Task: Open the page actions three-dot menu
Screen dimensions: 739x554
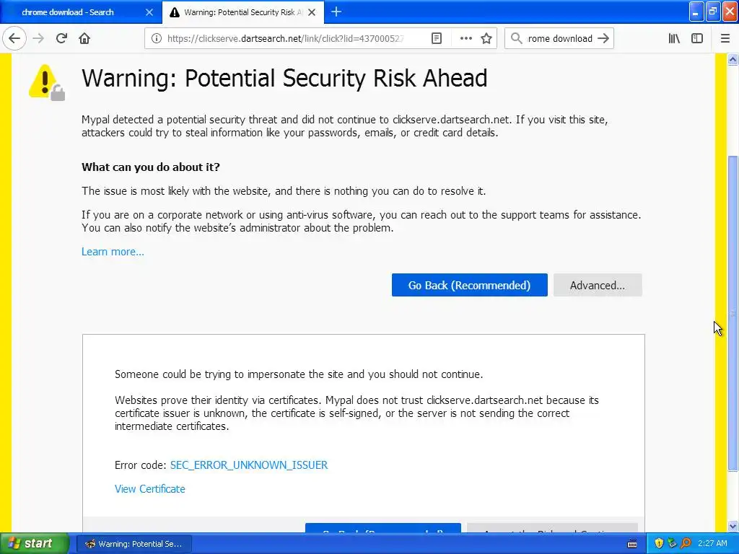Action: (465, 38)
